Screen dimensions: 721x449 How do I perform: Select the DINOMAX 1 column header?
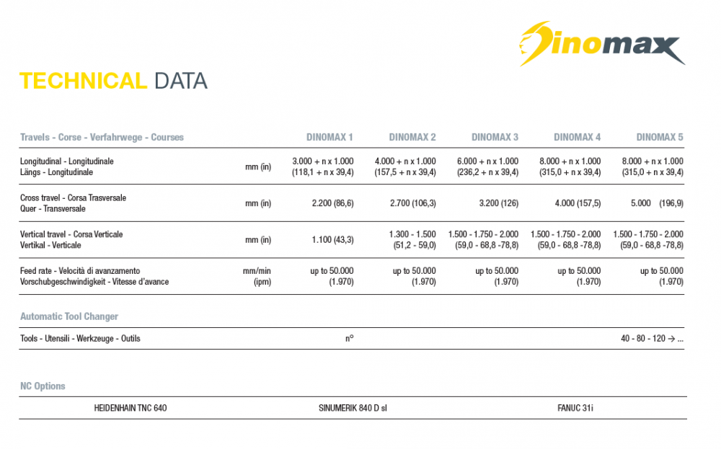pyautogui.click(x=329, y=137)
